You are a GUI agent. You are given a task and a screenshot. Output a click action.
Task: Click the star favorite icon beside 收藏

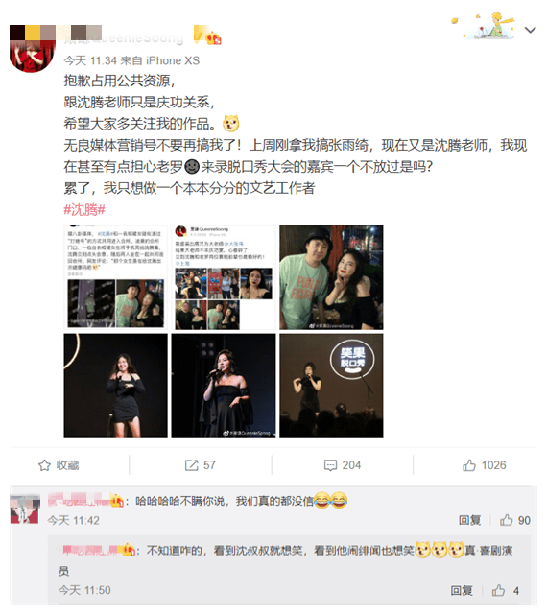pyautogui.click(x=44, y=465)
